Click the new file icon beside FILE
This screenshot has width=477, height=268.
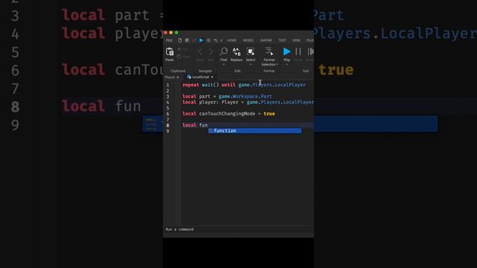180,40
